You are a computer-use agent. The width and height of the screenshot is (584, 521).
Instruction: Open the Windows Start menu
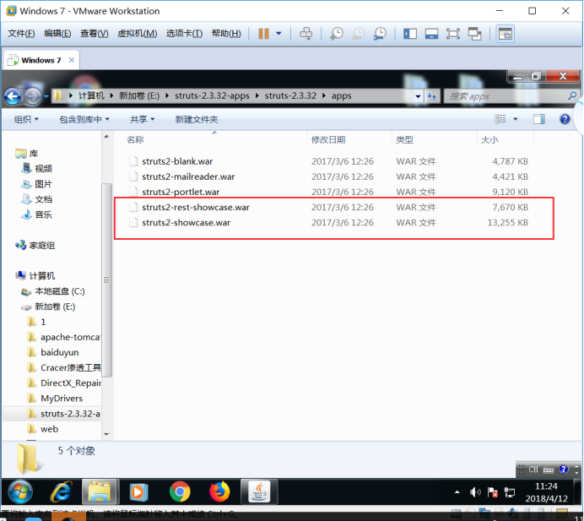coord(20,491)
